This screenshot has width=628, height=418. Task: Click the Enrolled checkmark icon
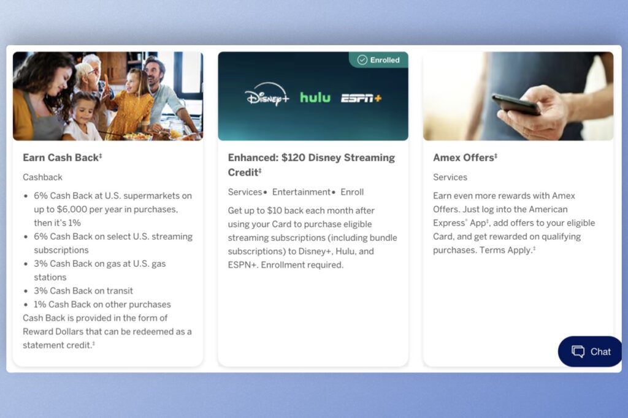click(362, 60)
